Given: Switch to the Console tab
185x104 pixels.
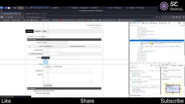Looking at the screenshot, I should [145, 23].
